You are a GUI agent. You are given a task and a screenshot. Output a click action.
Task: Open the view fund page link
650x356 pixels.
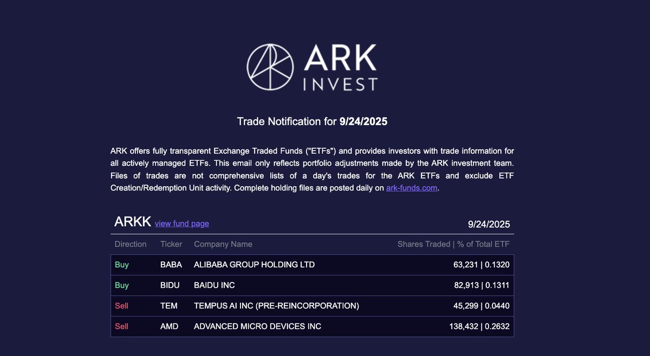tap(181, 223)
